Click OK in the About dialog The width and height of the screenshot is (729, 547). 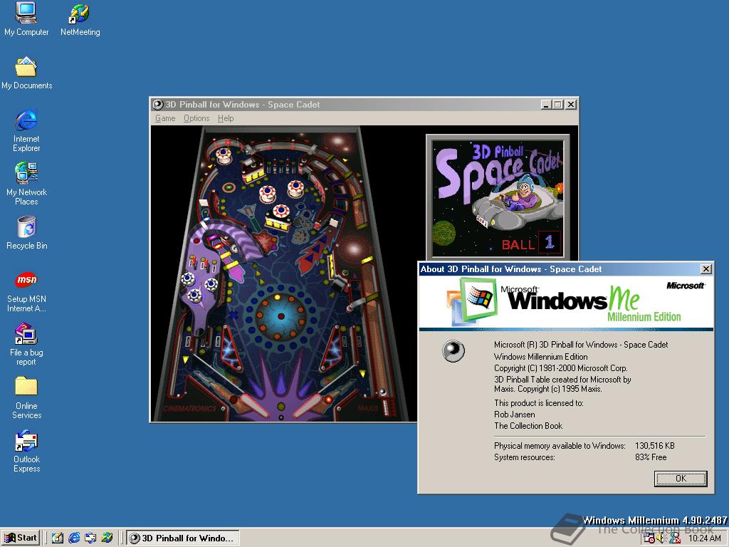681,479
